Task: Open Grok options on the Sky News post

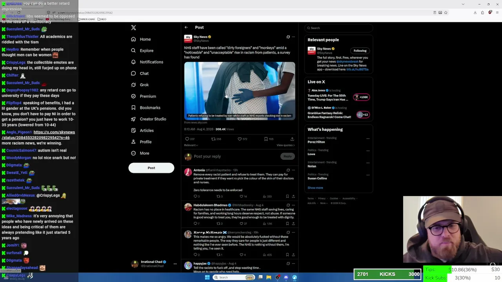Action: 288,37
